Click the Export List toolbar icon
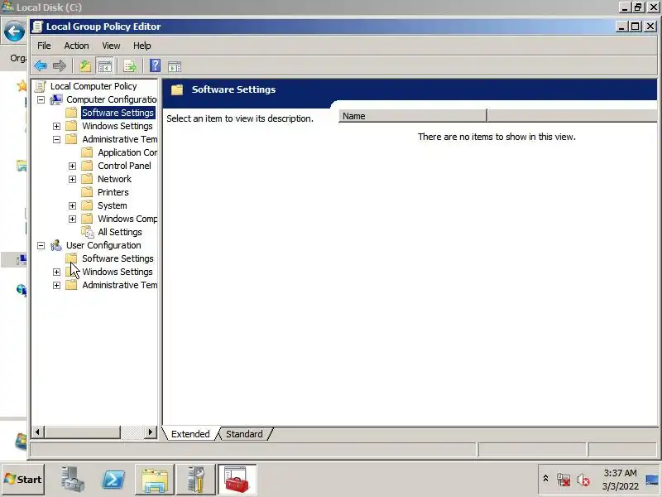Image resolution: width=662 pixels, height=497 pixels. (130, 66)
